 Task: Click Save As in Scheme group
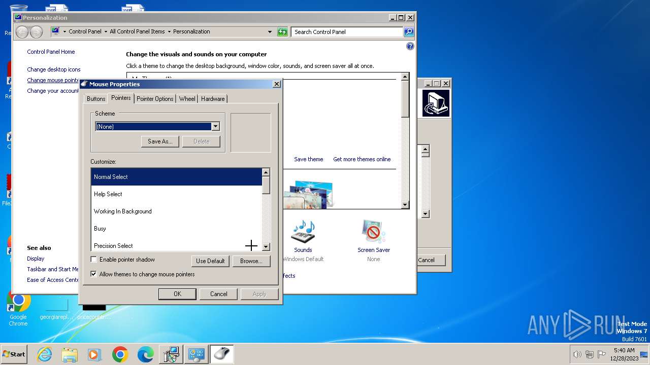coord(160,141)
